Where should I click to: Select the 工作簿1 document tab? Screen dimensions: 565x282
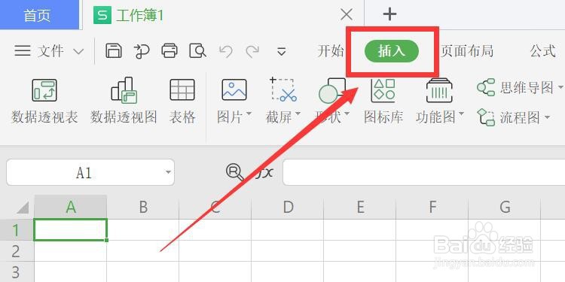[140, 15]
